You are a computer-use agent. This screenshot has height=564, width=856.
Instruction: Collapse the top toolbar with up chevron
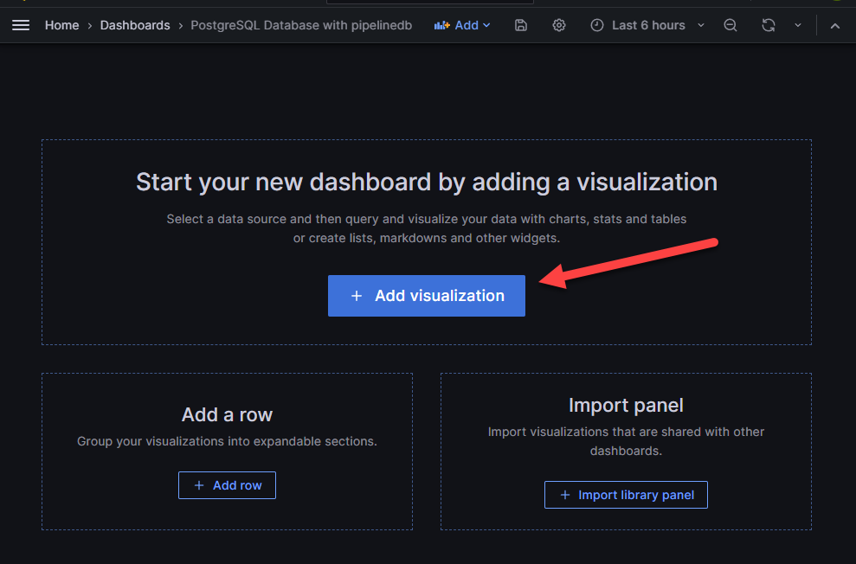[x=834, y=25]
